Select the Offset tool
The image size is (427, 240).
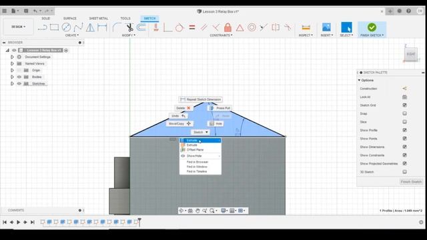(141, 27)
